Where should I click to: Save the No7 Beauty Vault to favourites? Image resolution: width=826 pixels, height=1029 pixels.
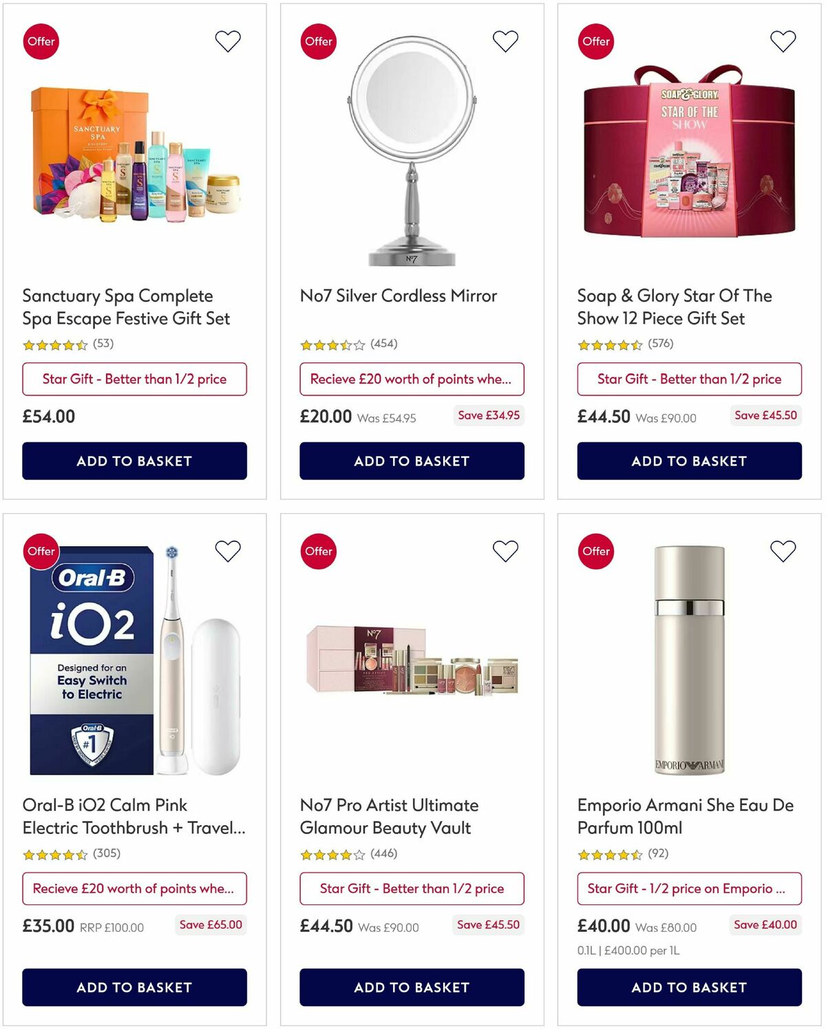505,551
